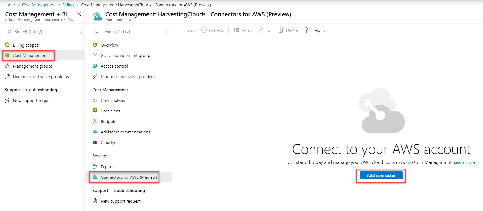Click the blue Add connector button
The width and height of the screenshot is (483, 211).
(381, 175)
